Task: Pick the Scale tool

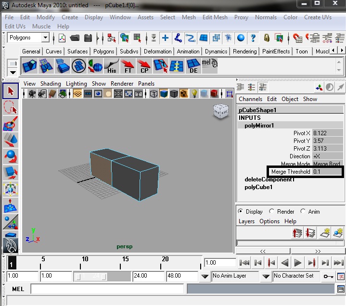Action: tap(10, 173)
